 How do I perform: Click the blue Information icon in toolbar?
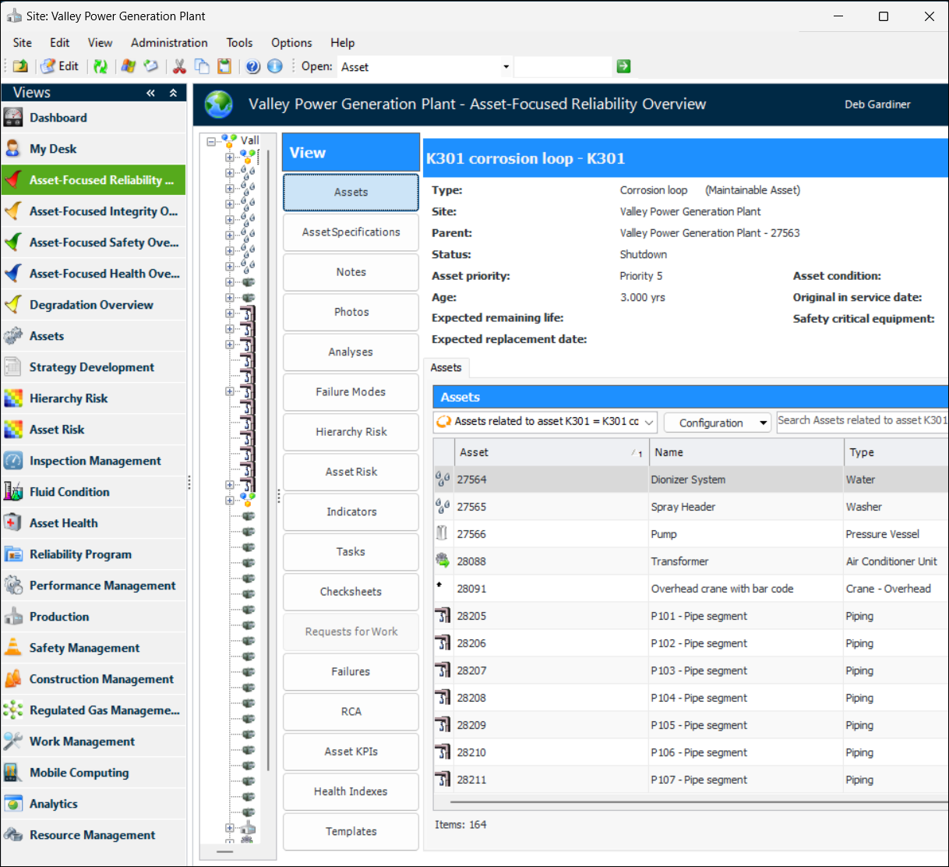tap(274, 66)
